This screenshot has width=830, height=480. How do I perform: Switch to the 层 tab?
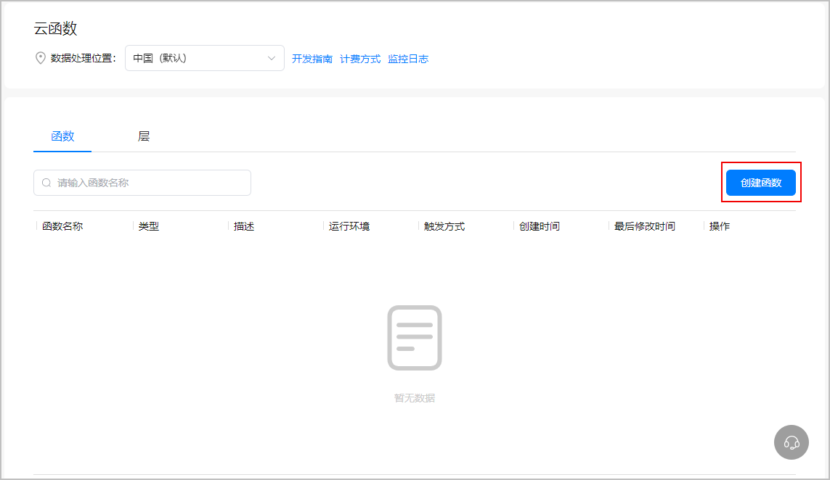[144, 136]
